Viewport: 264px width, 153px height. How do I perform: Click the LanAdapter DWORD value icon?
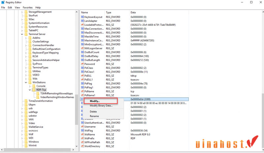coord(82,21)
